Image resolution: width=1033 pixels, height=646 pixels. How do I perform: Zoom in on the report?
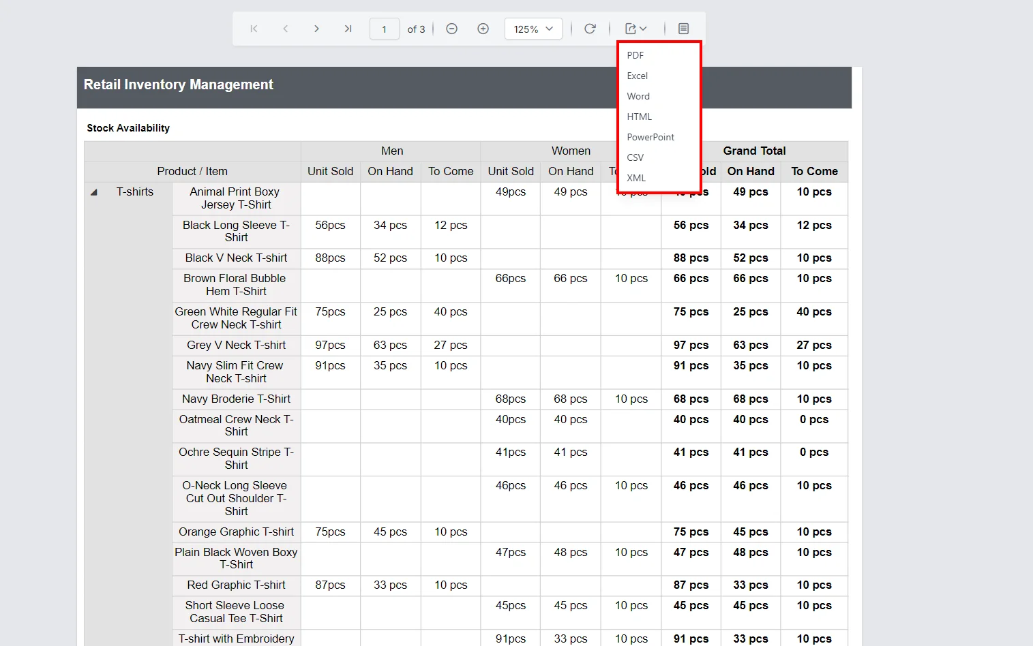483,29
